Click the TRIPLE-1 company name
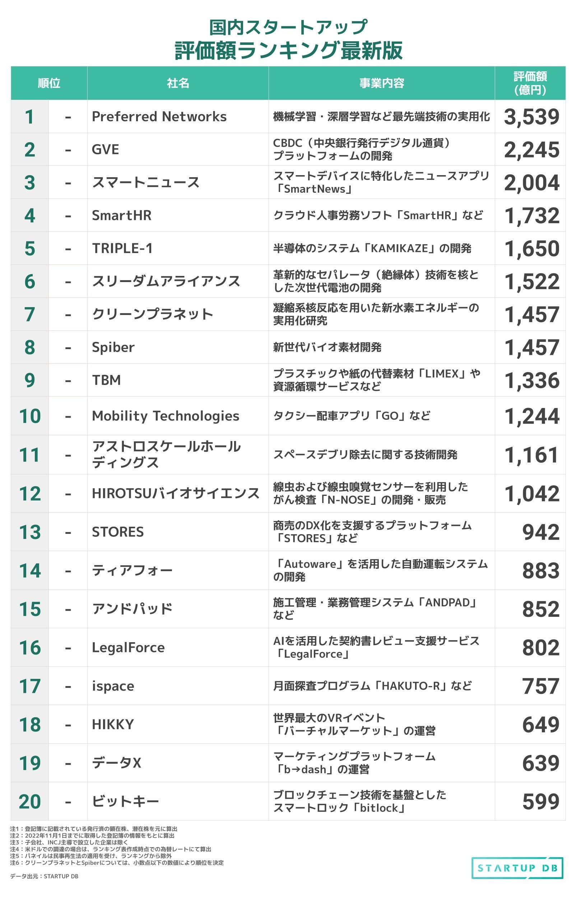Image resolution: width=577 pixels, height=897 pixels. tap(122, 249)
